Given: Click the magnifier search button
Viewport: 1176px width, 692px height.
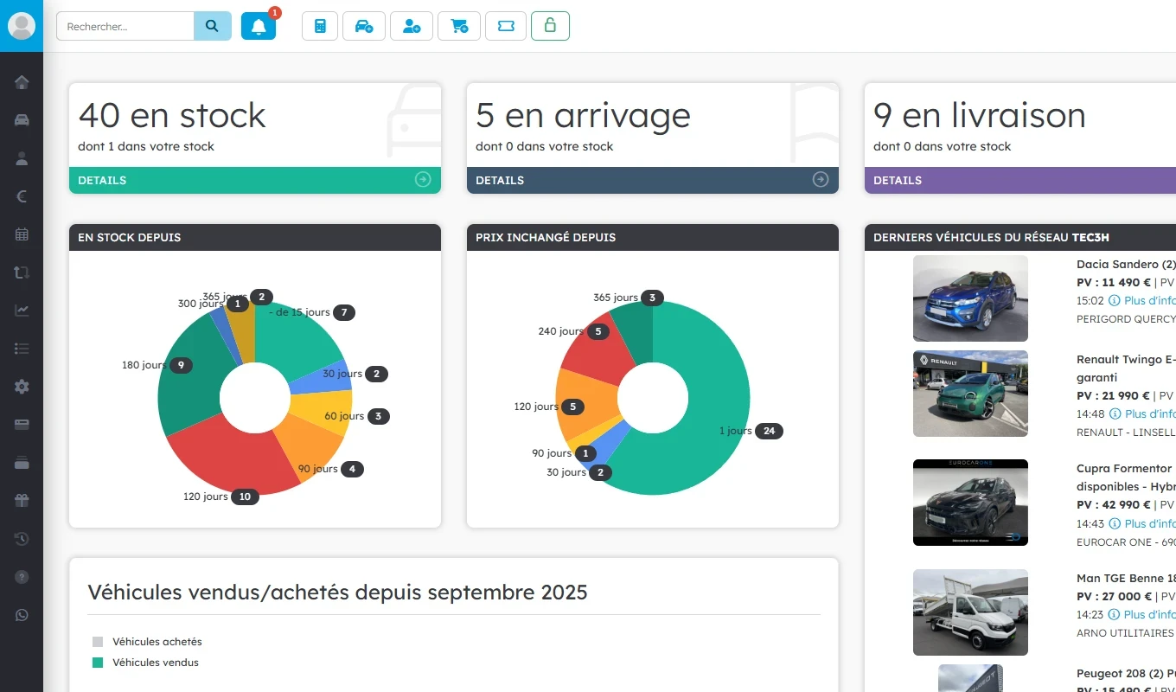Looking at the screenshot, I should tap(213, 26).
